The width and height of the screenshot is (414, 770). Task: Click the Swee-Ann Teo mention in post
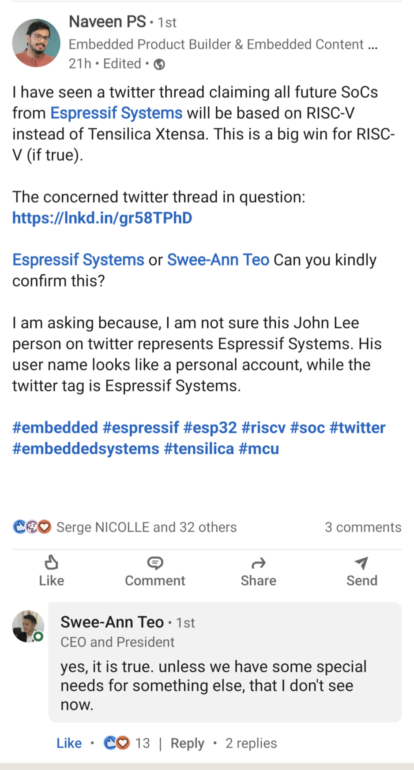point(218,260)
